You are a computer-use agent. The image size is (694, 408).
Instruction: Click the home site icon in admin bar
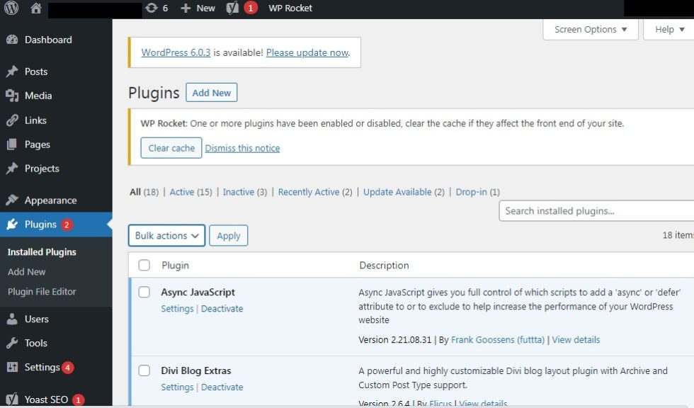[36, 8]
